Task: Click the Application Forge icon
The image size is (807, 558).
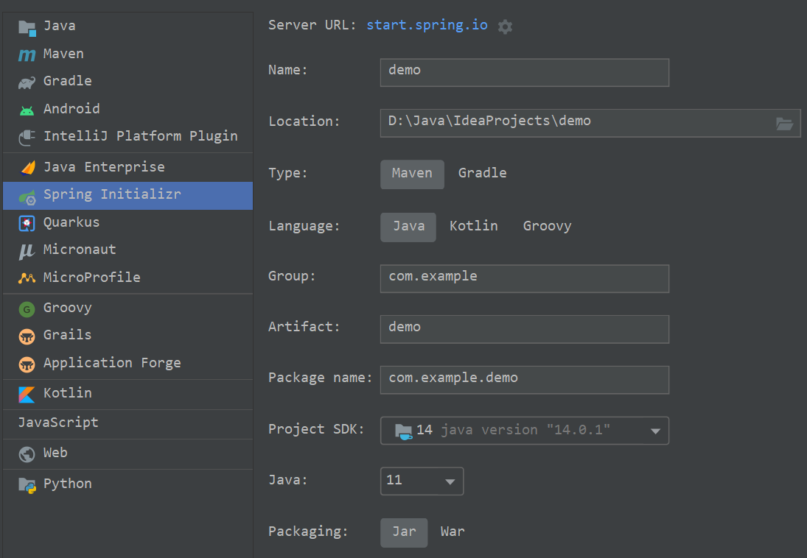Action: (27, 364)
